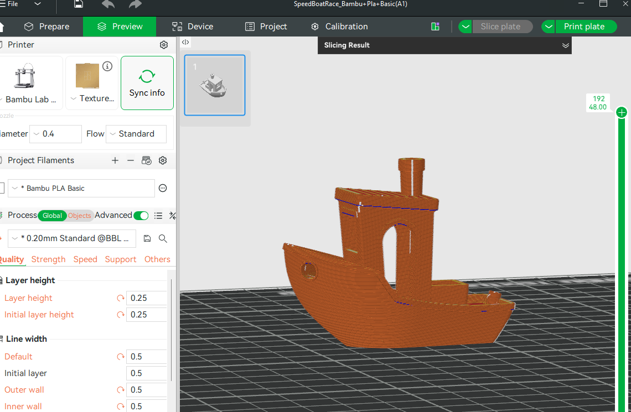631x412 pixels.
Task: Open printer settings gear icon
Action: point(163,45)
